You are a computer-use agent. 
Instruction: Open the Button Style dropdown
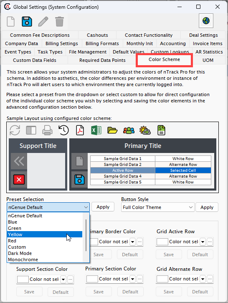tap(157, 207)
